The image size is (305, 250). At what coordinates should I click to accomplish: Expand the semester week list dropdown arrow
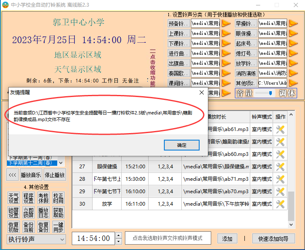click(61, 163)
